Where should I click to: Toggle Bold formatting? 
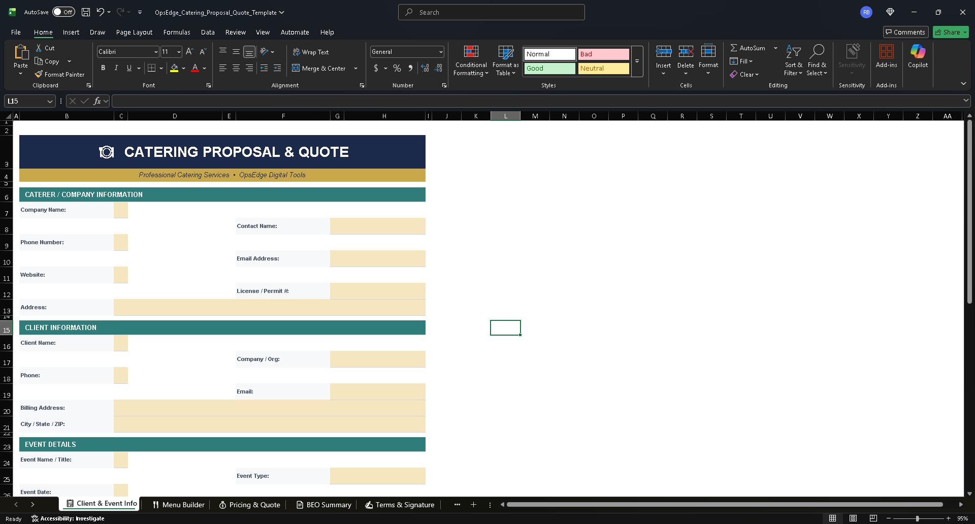point(103,68)
